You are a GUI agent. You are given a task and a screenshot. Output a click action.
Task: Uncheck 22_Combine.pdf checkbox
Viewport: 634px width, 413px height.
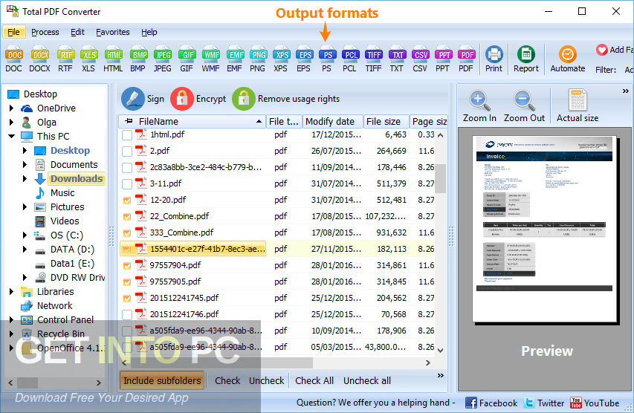click(127, 217)
